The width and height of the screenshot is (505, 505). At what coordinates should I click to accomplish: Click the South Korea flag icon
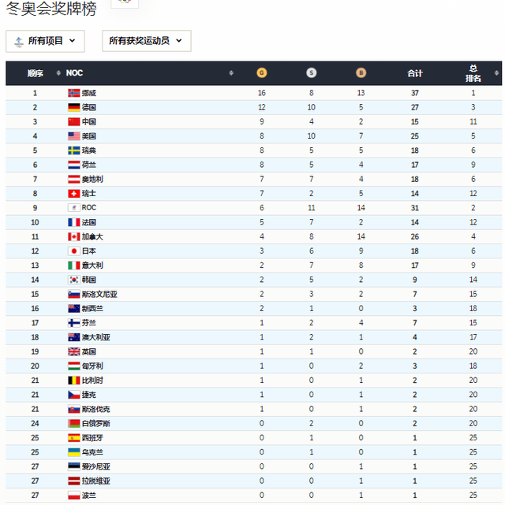74,280
